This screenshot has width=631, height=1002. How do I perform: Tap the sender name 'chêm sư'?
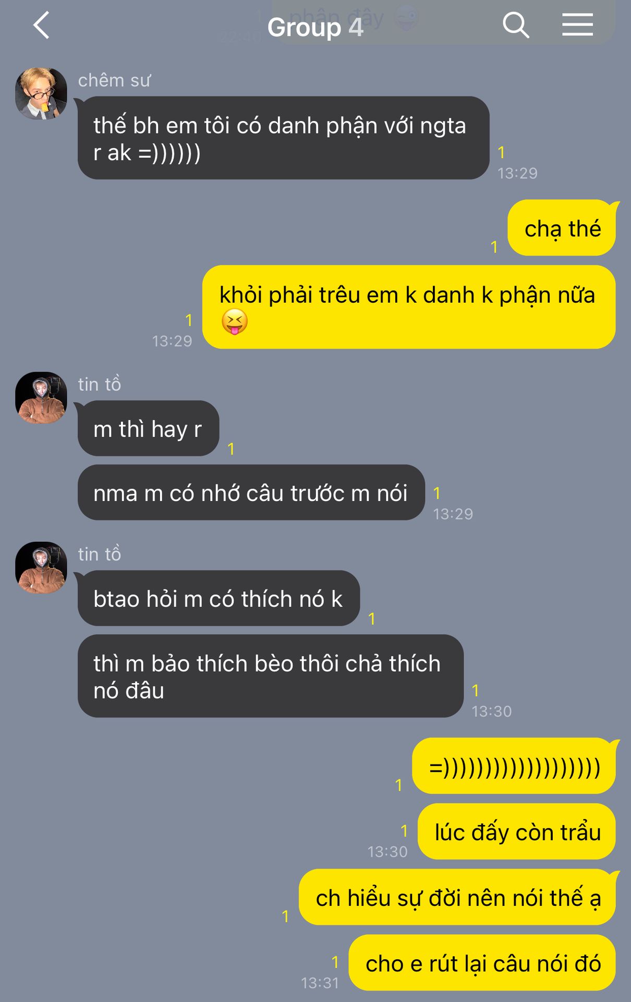point(114,80)
